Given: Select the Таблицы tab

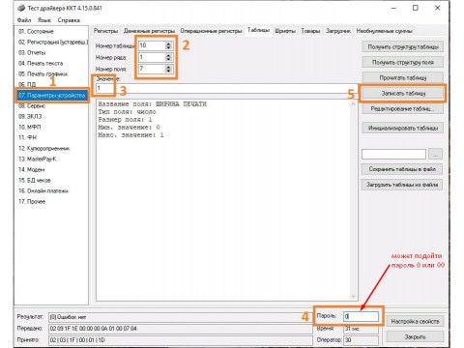Looking at the screenshot, I should 258,30.
